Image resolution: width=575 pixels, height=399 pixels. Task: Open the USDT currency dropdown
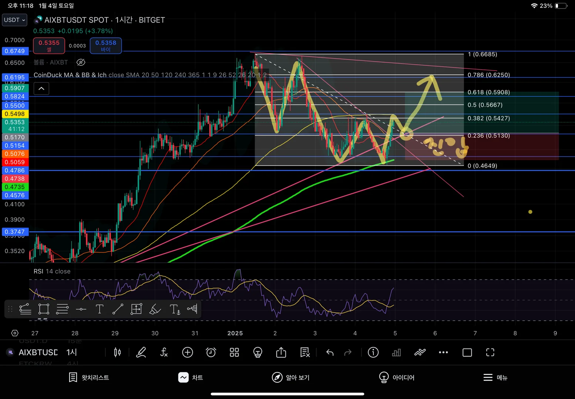(15, 20)
